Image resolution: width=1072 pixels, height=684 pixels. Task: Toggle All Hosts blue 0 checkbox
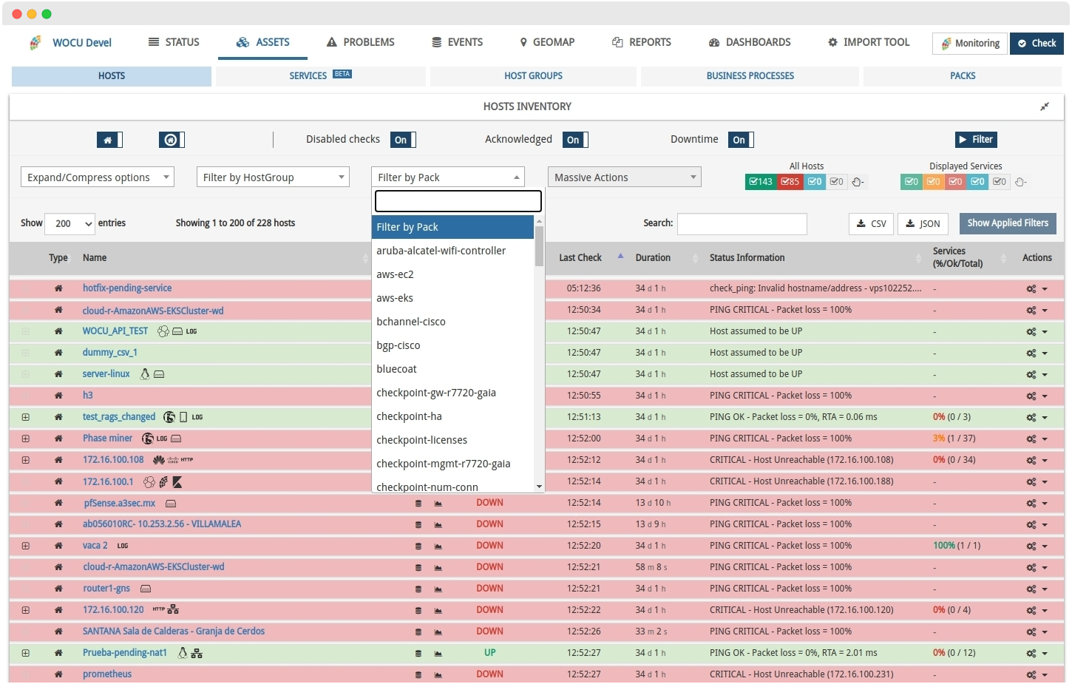815,182
